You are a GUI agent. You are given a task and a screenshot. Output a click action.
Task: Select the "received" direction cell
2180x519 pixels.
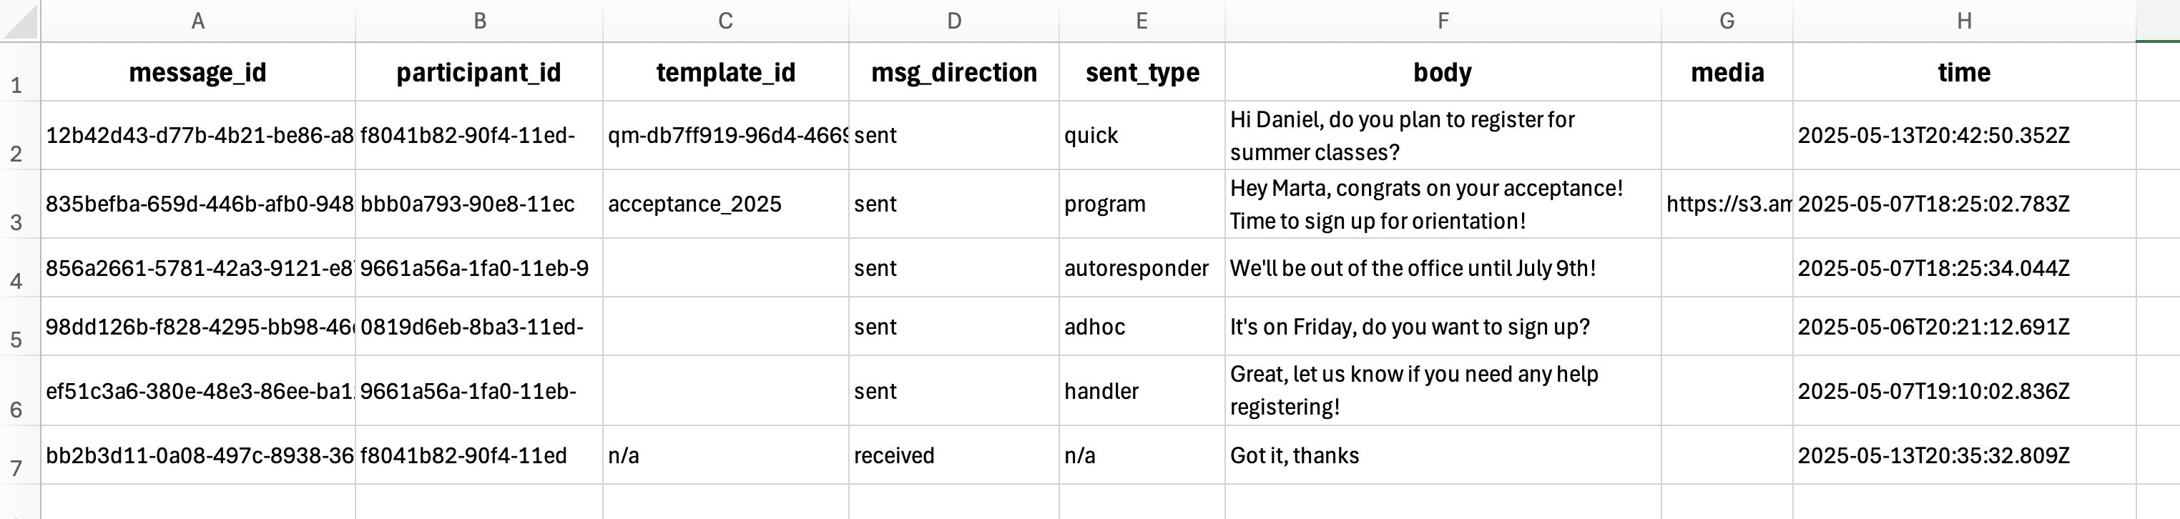954,455
